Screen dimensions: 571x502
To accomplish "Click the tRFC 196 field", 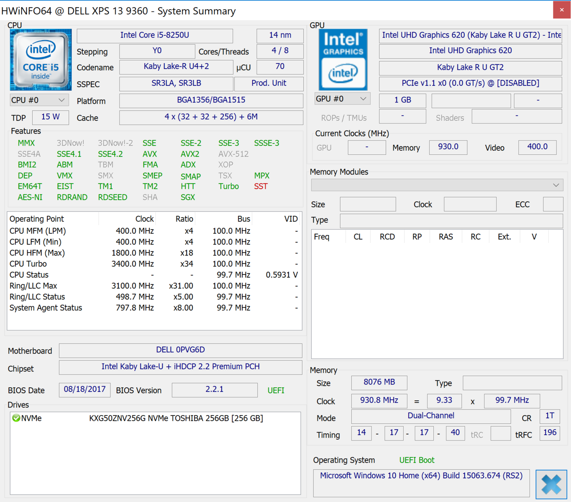I will [550, 433].
